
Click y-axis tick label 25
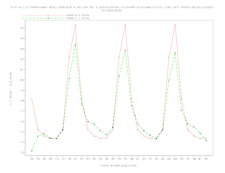click(22, 28)
